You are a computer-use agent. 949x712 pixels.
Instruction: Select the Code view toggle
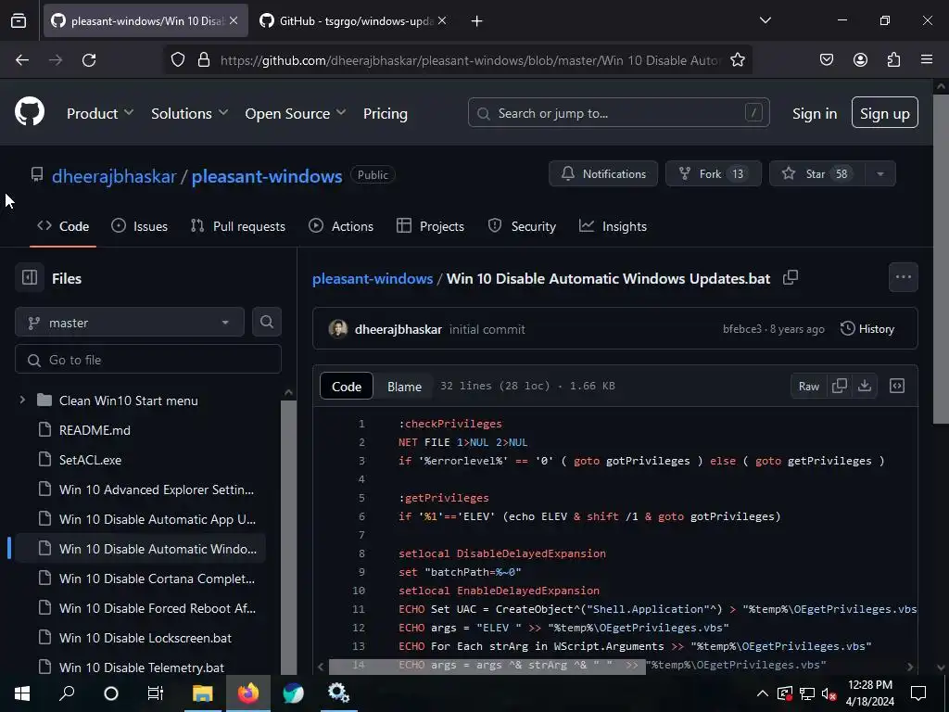(347, 387)
